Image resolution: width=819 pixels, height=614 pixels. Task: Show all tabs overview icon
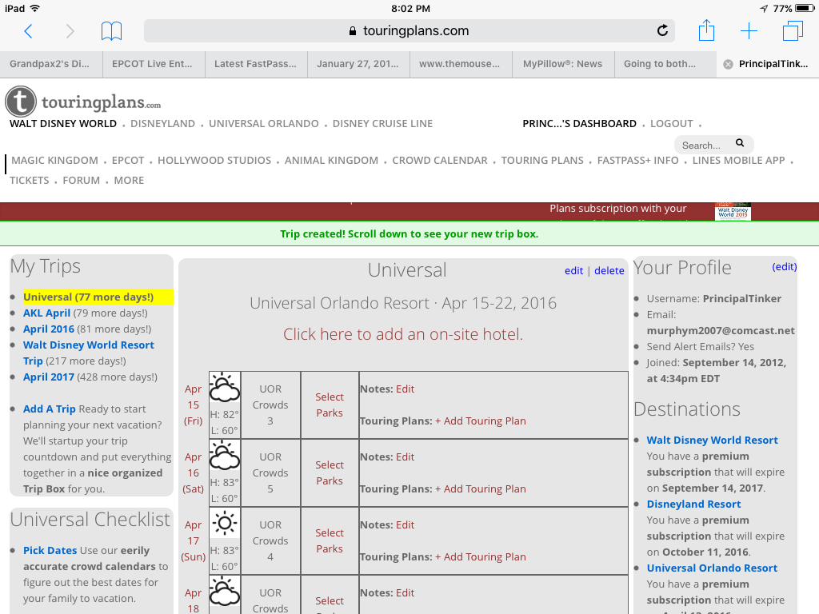point(793,31)
